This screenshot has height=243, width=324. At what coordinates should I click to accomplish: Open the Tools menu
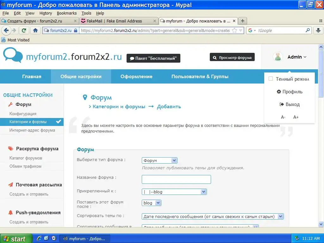[86, 13]
